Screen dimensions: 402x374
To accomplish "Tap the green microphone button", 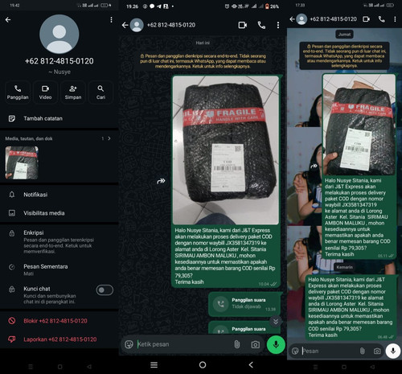I will [x=276, y=344].
